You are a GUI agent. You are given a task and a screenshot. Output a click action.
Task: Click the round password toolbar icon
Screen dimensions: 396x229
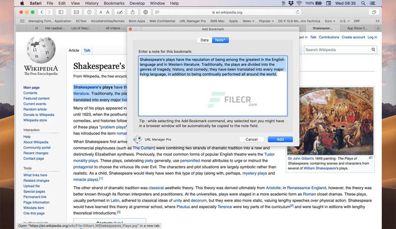pyautogui.click(x=145, y=12)
